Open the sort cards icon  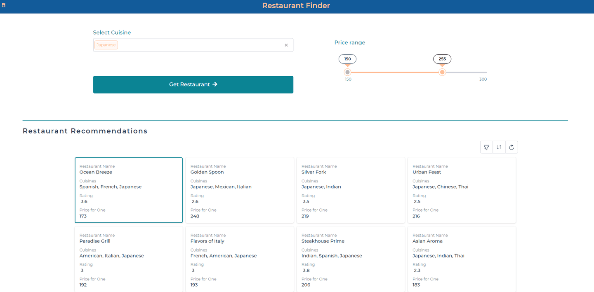coord(499,147)
